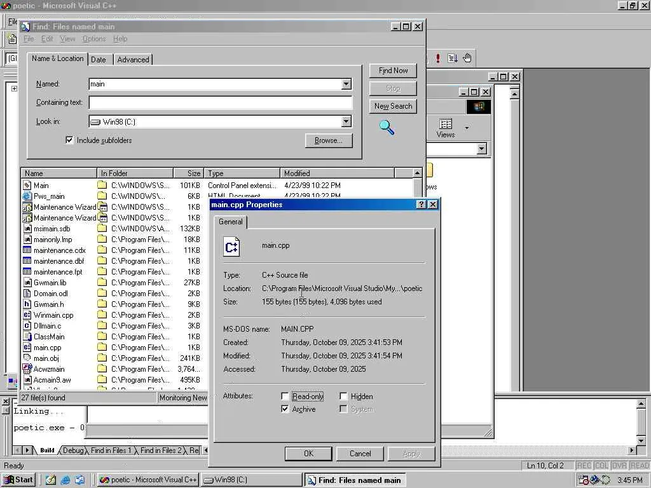
Task: Click Cancel in main.cpp Properties
Action: (360, 454)
